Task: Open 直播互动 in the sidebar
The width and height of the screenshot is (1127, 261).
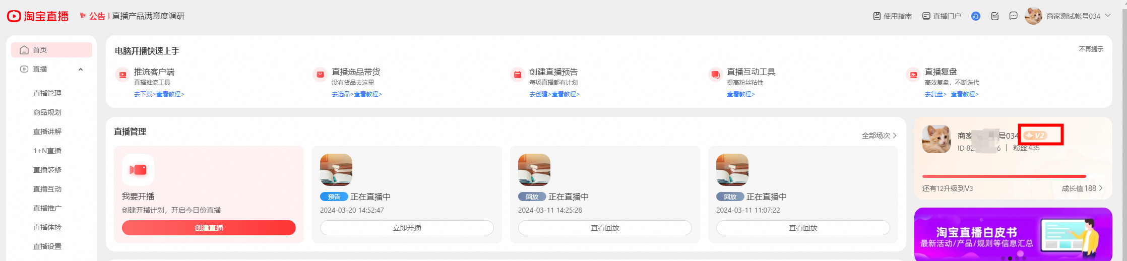Action: tap(47, 189)
